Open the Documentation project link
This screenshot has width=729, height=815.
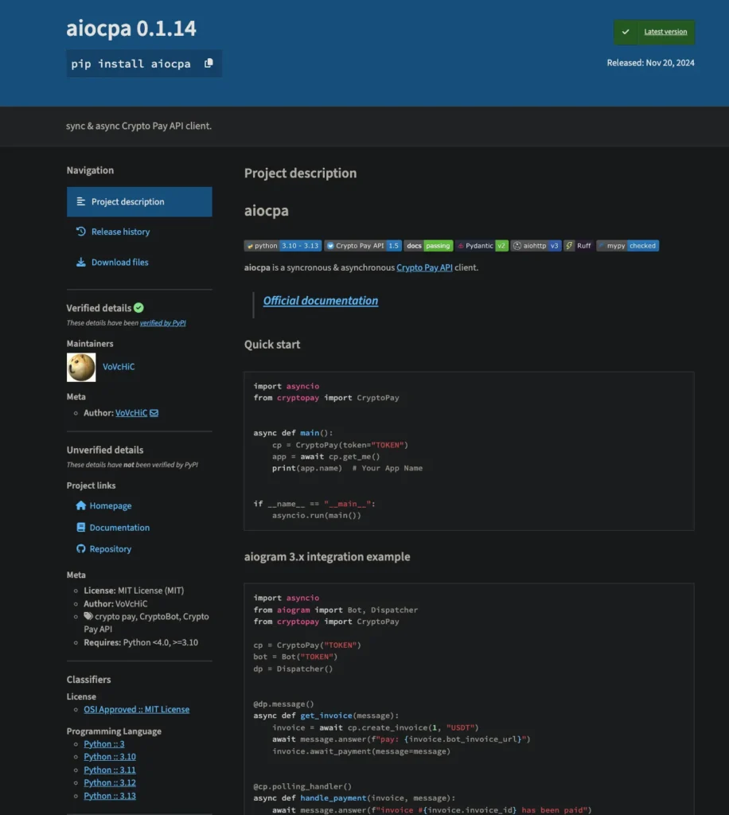tap(119, 528)
